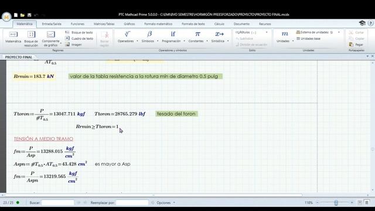Click the zoom out minus button
The width and height of the screenshot is (375, 211).
(318, 203)
